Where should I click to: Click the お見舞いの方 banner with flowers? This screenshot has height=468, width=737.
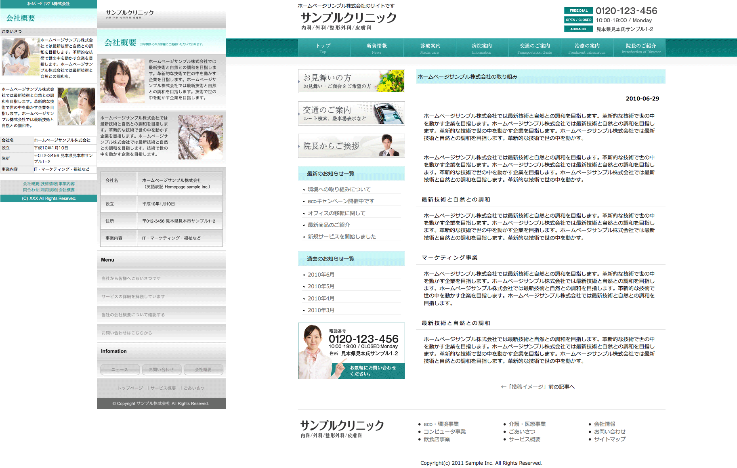tap(351, 81)
